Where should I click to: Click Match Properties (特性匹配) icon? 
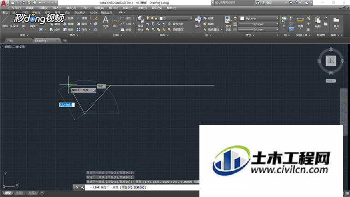pos(228,24)
